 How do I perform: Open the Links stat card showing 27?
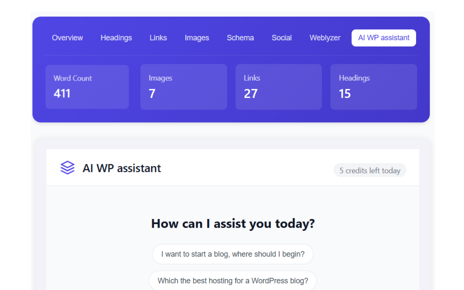[278, 87]
